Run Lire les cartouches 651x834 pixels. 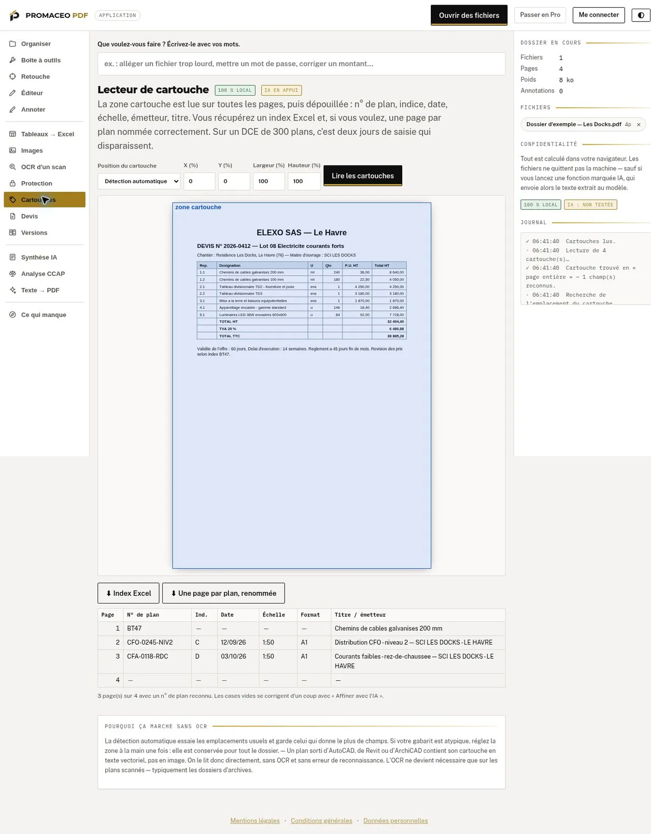pyautogui.click(x=363, y=176)
